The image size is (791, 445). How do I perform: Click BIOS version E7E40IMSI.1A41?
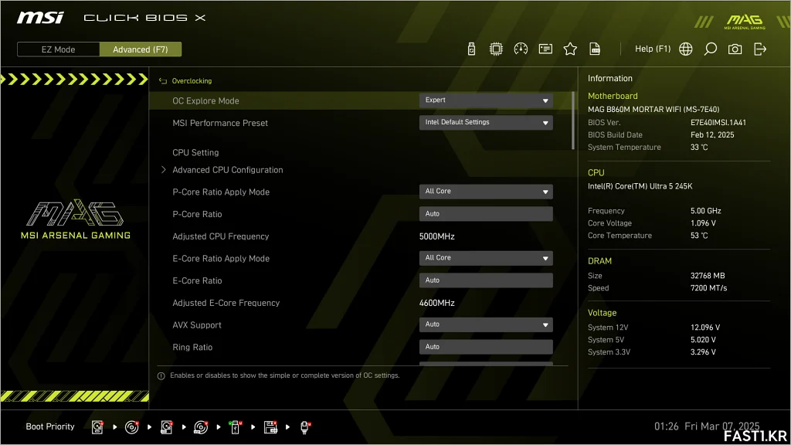tap(718, 123)
